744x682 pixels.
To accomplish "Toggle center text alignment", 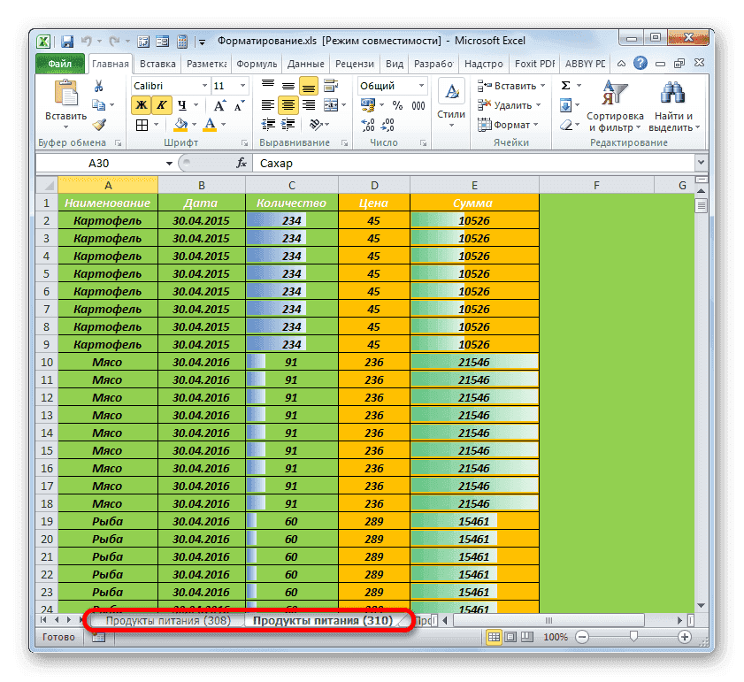I will [289, 104].
